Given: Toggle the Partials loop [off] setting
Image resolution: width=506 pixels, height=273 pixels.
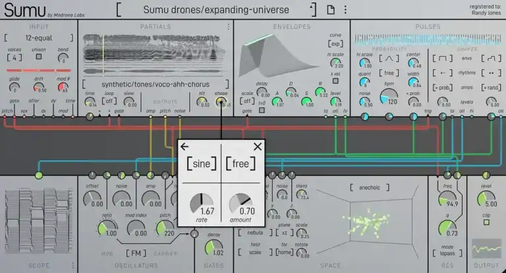Looking at the screenshot, I should 109,101.
